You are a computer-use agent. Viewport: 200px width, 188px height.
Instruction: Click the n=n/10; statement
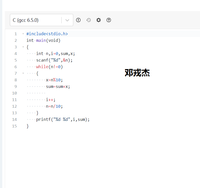(54, 106)
